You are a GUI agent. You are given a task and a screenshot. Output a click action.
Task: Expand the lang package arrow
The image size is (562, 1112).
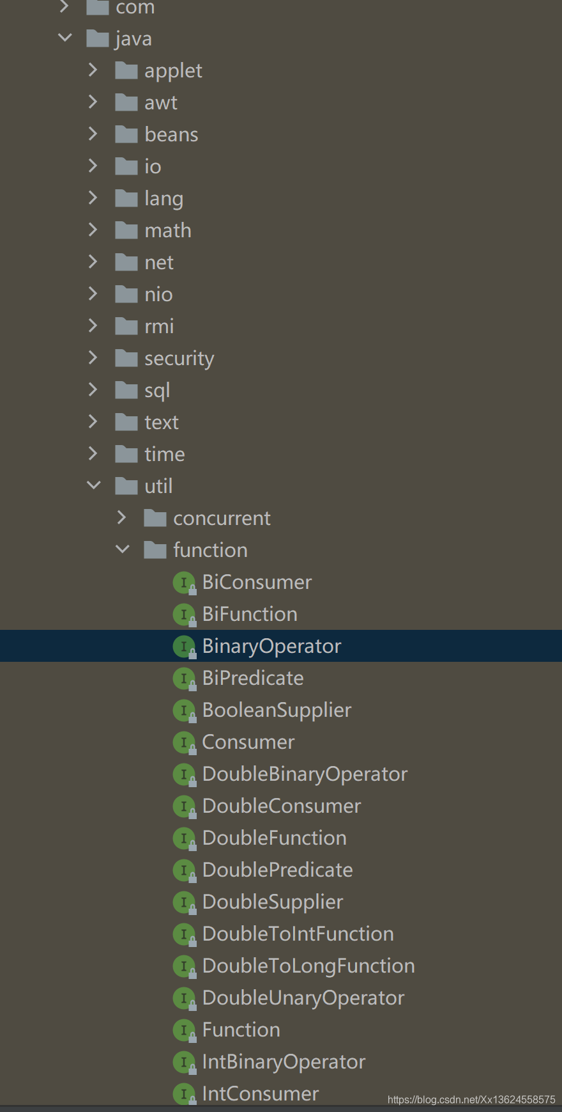pos(93,198)
